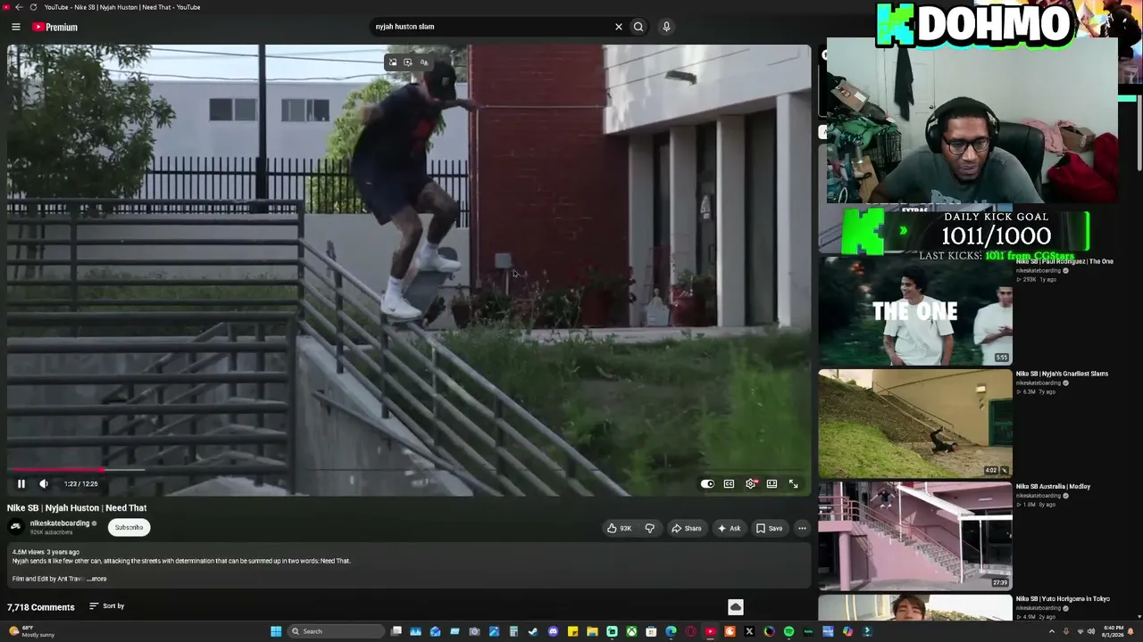Pause the video
The height and width of the screenshot is (642, 1143).
pyautogui.click(x=21, y=484)
